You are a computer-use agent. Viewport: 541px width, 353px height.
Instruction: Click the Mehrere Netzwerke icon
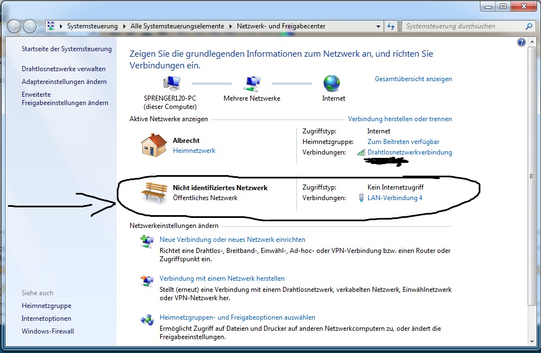coord(252,84)
